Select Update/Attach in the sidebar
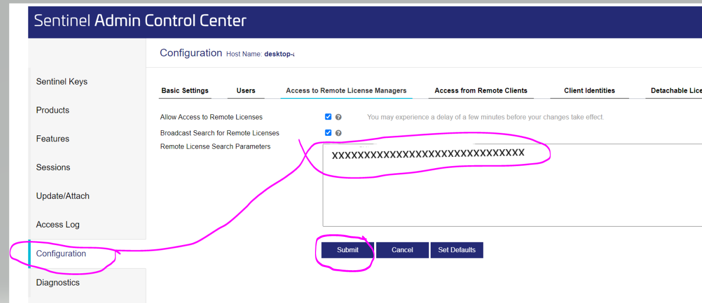 (63, 196)
